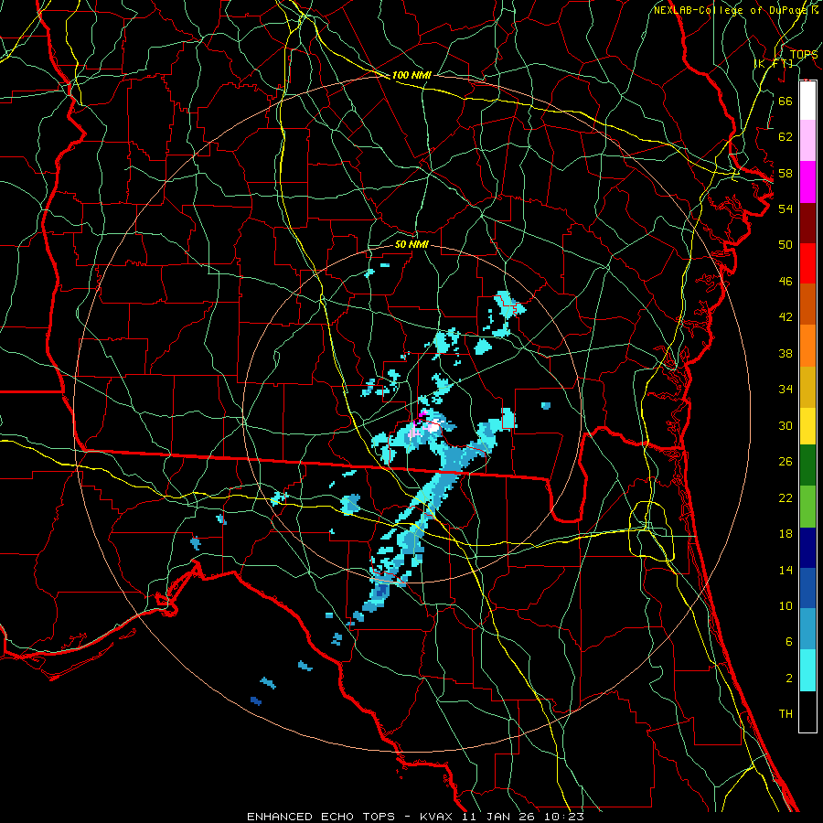The height and width of the screenshot is (823, 823).
Task: Click the legend value '10'
Action: tap(786, 605)
